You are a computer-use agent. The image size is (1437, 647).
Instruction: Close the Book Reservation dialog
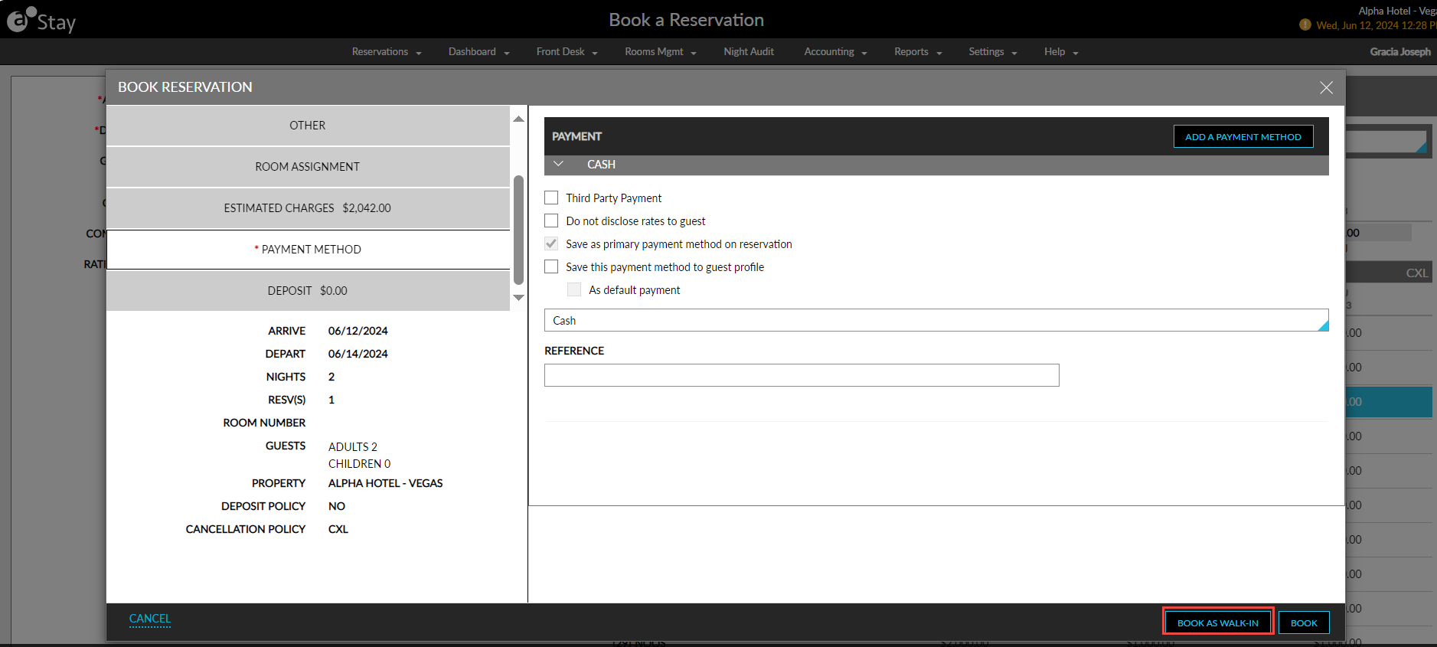click(1326, 88)
